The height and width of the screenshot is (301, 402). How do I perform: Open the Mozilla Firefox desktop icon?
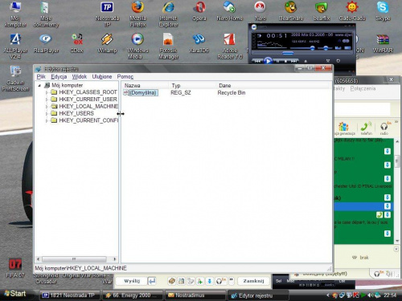point(137,14)
